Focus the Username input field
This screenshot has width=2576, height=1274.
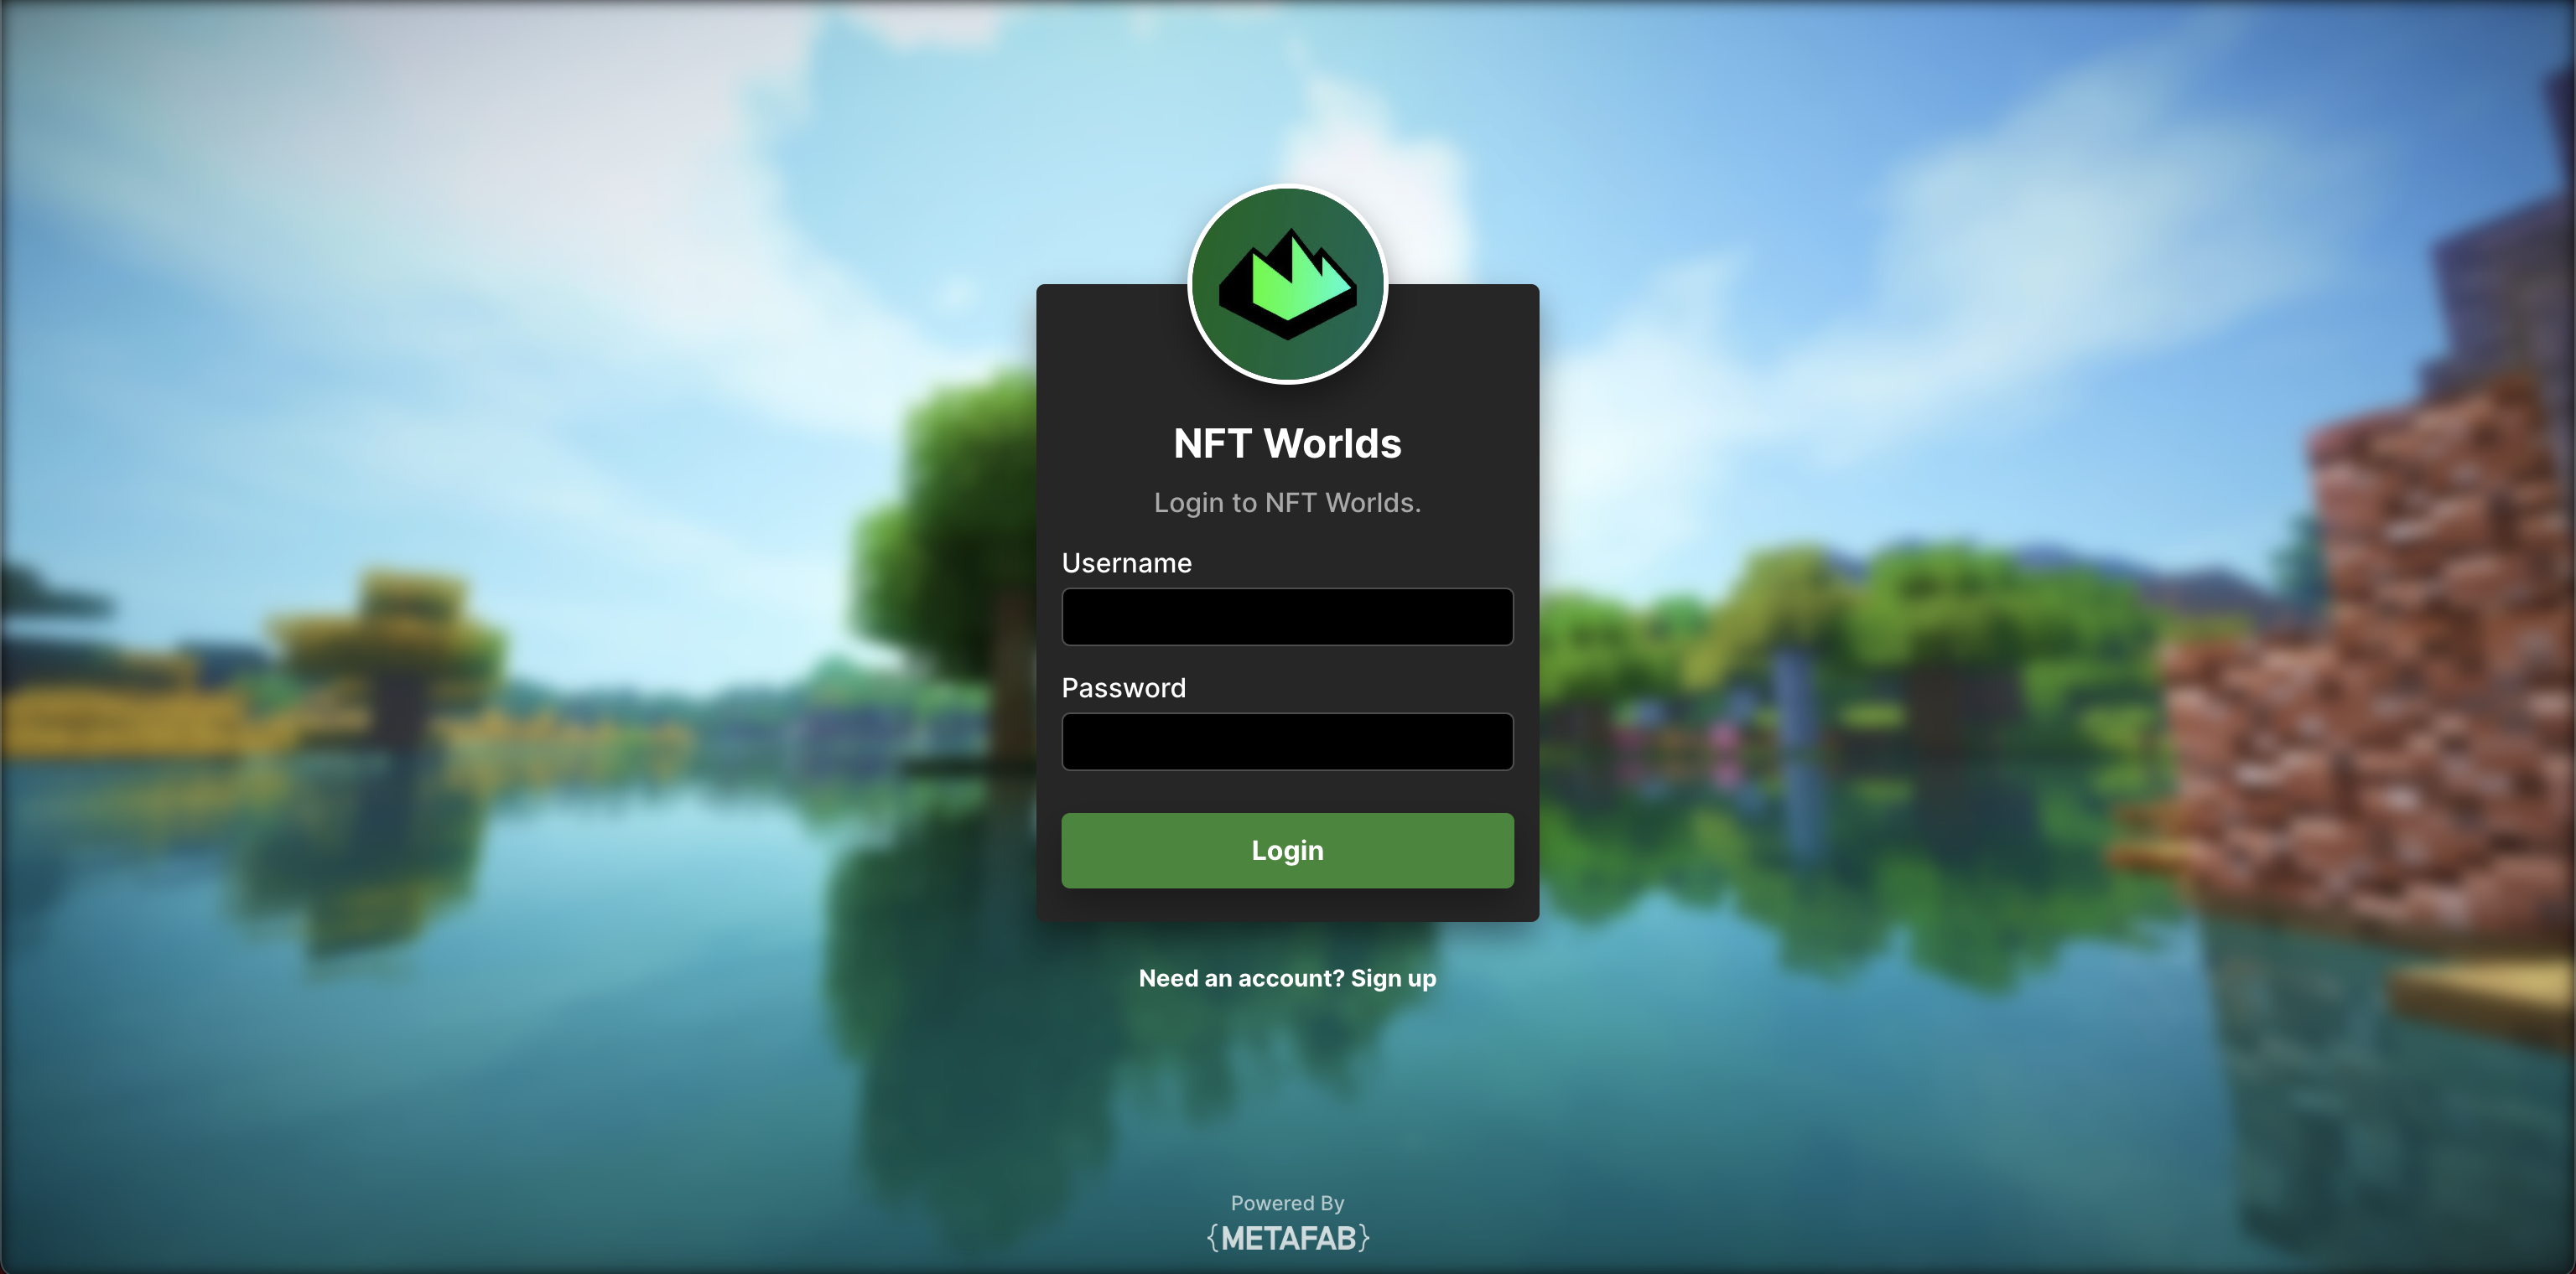(x=1287, y=617)
